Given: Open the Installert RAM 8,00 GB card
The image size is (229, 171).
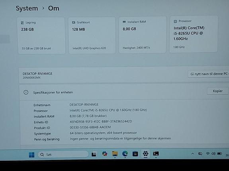Looking at the screenshot, I should pos(143,35).
